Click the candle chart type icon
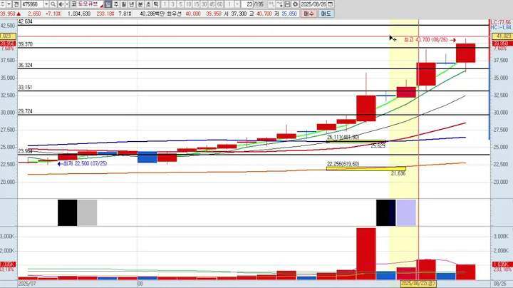 tap(271, 4)
